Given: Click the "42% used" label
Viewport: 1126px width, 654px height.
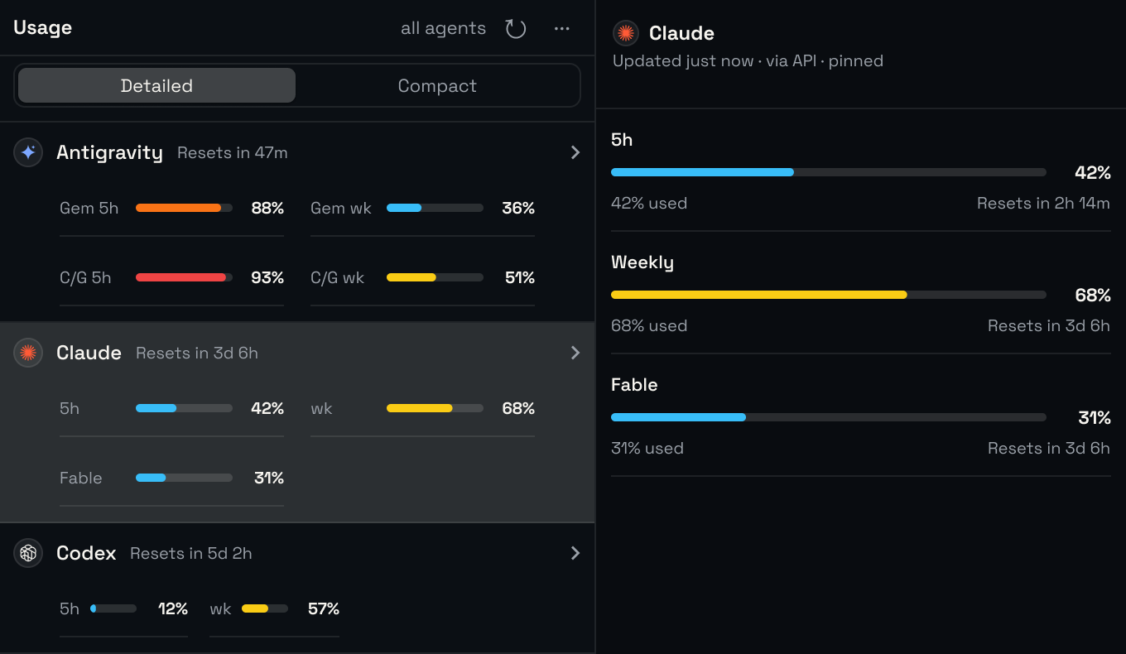Looking at the screenshot, I should (x=649, y=204).
